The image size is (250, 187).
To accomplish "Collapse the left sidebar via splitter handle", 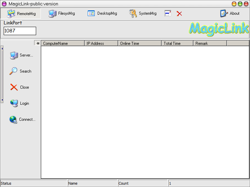I will [2, 74].
